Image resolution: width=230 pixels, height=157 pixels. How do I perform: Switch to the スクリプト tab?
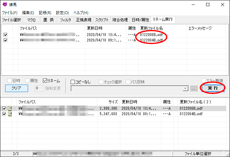[102, 20]
